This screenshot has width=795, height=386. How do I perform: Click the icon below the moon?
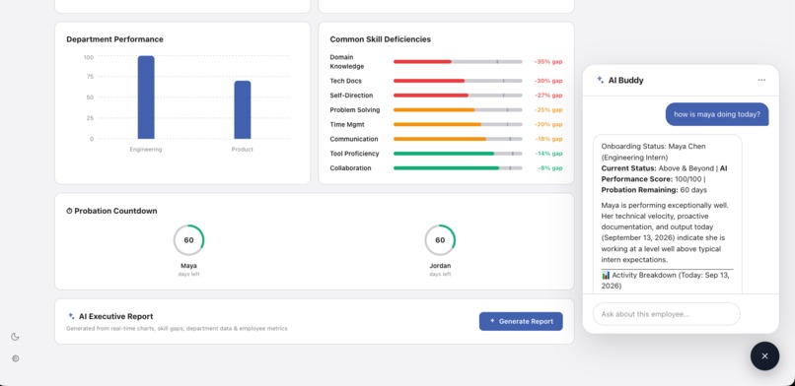coord(15,358)
